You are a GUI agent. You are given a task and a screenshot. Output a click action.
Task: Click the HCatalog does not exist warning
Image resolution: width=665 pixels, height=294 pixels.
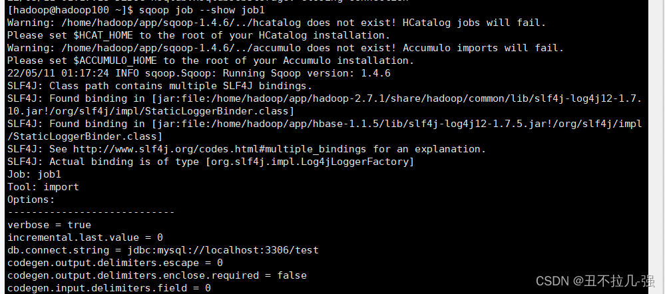coord(276,23)
